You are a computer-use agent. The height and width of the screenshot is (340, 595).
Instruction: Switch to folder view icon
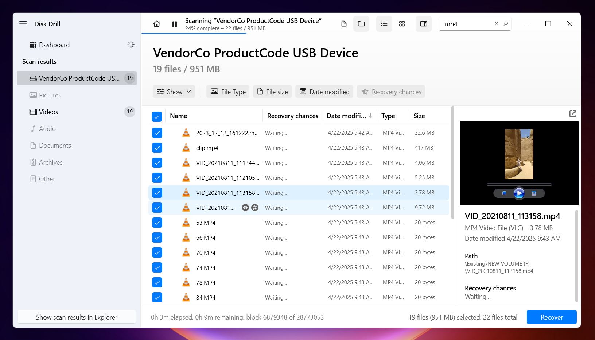coord(361,24)
